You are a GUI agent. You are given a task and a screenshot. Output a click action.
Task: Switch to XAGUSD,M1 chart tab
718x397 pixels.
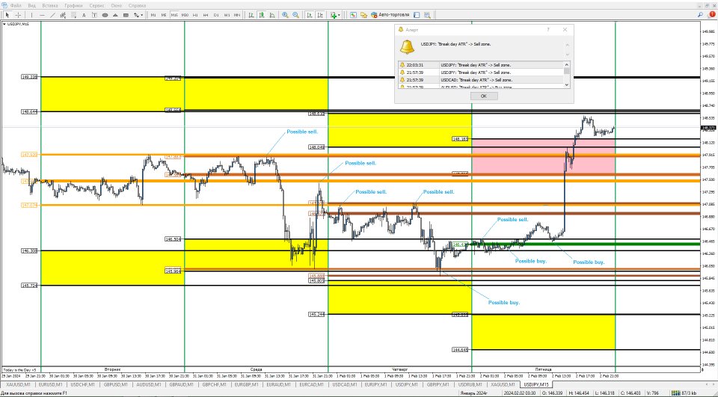(x=503, y=384)
